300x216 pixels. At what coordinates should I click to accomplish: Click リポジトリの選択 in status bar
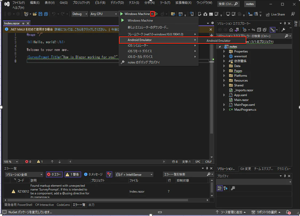pos(266,212)
